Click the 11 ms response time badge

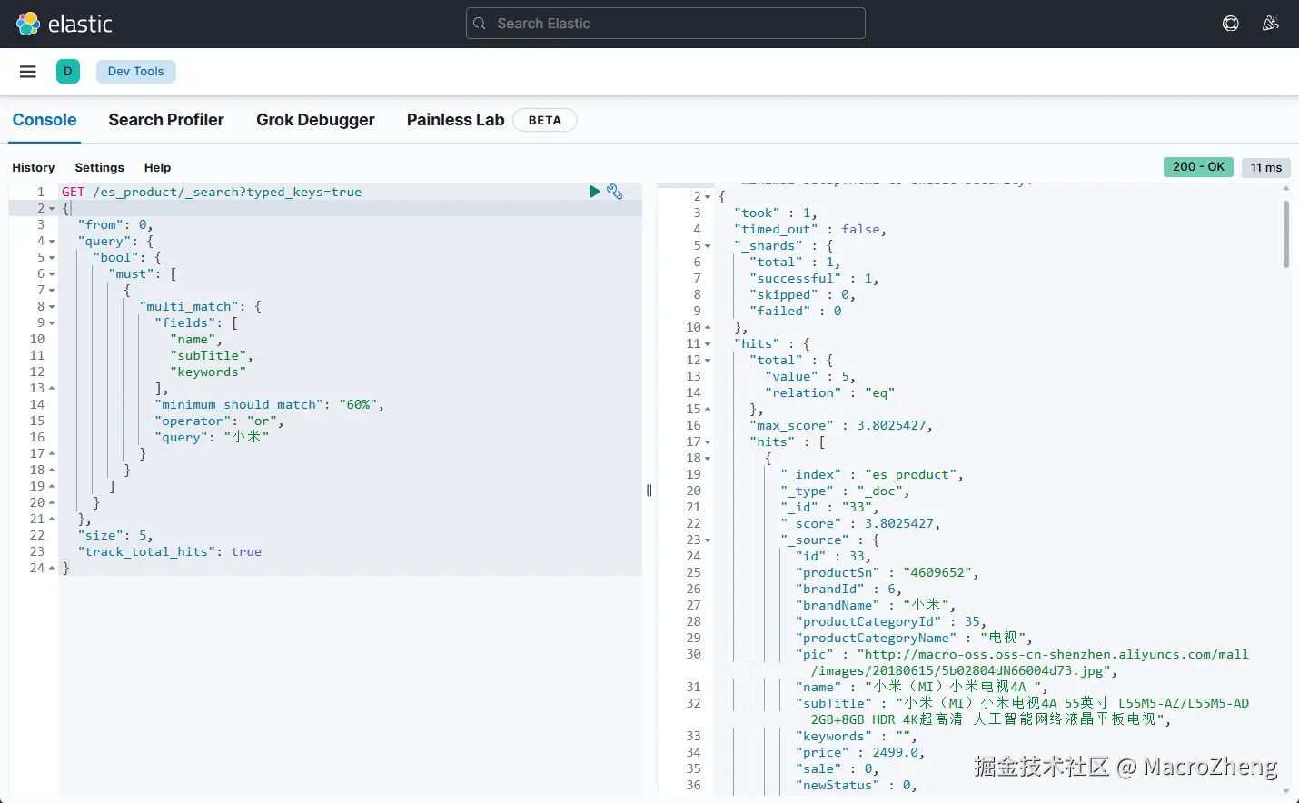click(1266, 167)
